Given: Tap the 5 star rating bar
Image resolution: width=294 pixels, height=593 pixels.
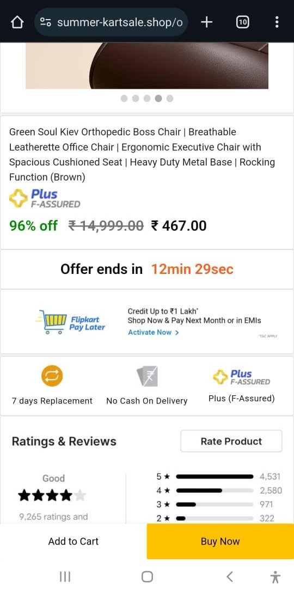Looking at the screenshot, I should click(x=215, y=476).
